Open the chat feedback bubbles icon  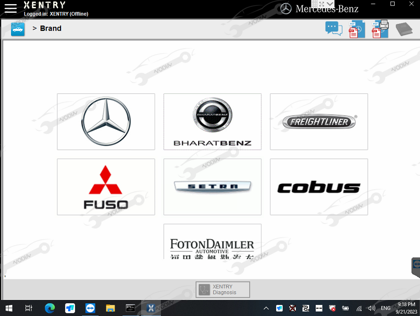tap(334, 28)
